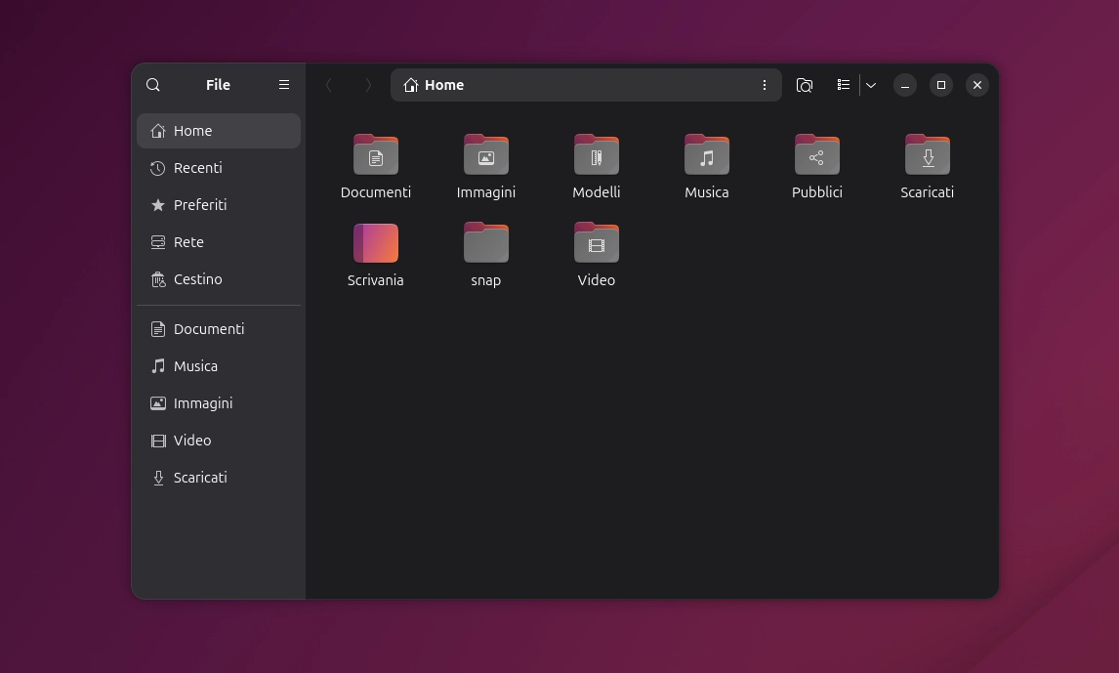Screen dimensions: 1119x673
Task: Open the hamburger main menu
Action: point(284,85)
